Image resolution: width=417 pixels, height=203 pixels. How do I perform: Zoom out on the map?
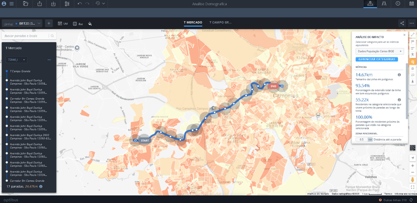pyautogui.click(x=413, y=172)
